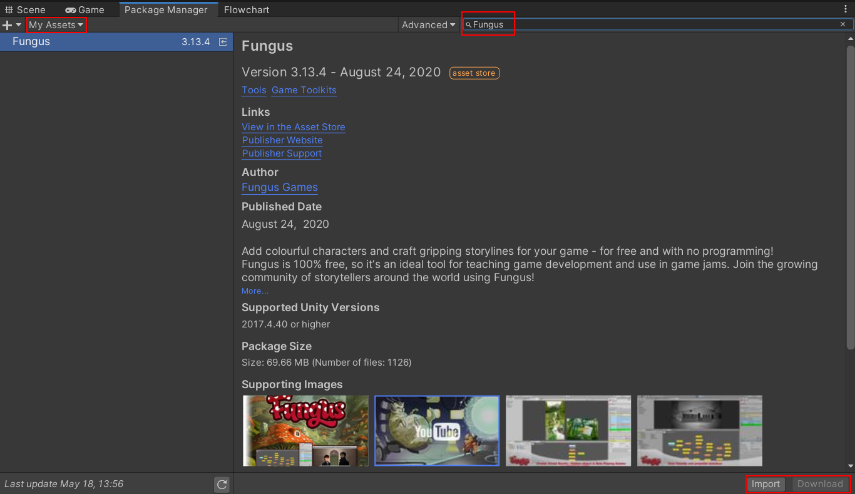Open View in the Asset Store link
The image size is (855, 494).
(x=294, y=127)
